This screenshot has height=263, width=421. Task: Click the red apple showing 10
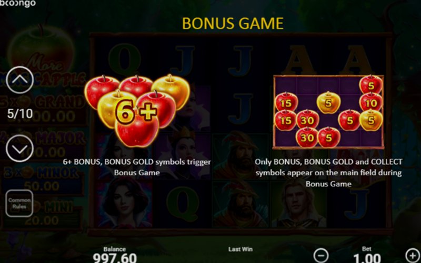tap(371, 102)
